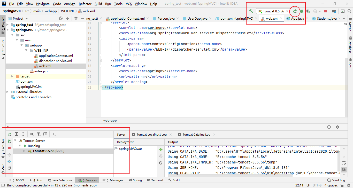Expand the spring_test project node
The height and width of the screenshot is (188, 353).
point(7,25)
